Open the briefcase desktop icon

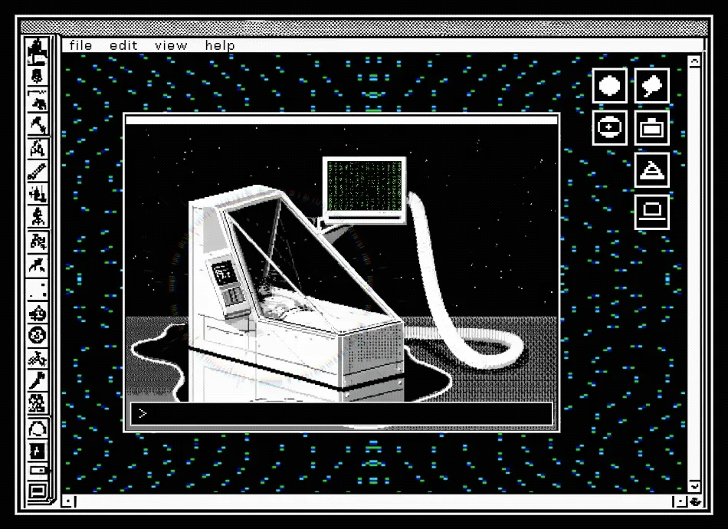point(652,128)
